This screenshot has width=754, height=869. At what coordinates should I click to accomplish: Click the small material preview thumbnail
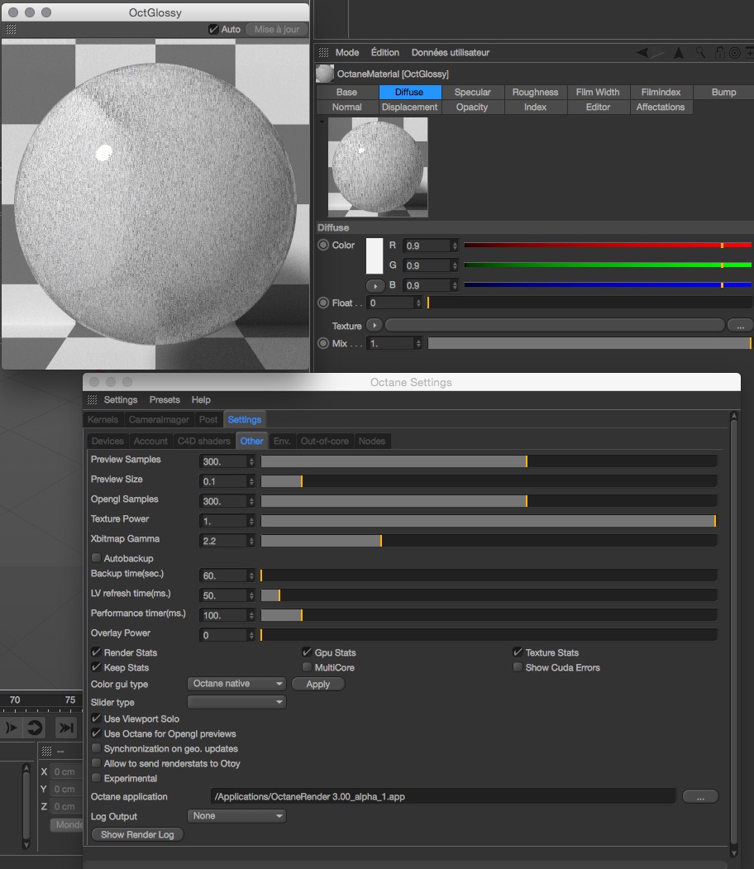378,167
